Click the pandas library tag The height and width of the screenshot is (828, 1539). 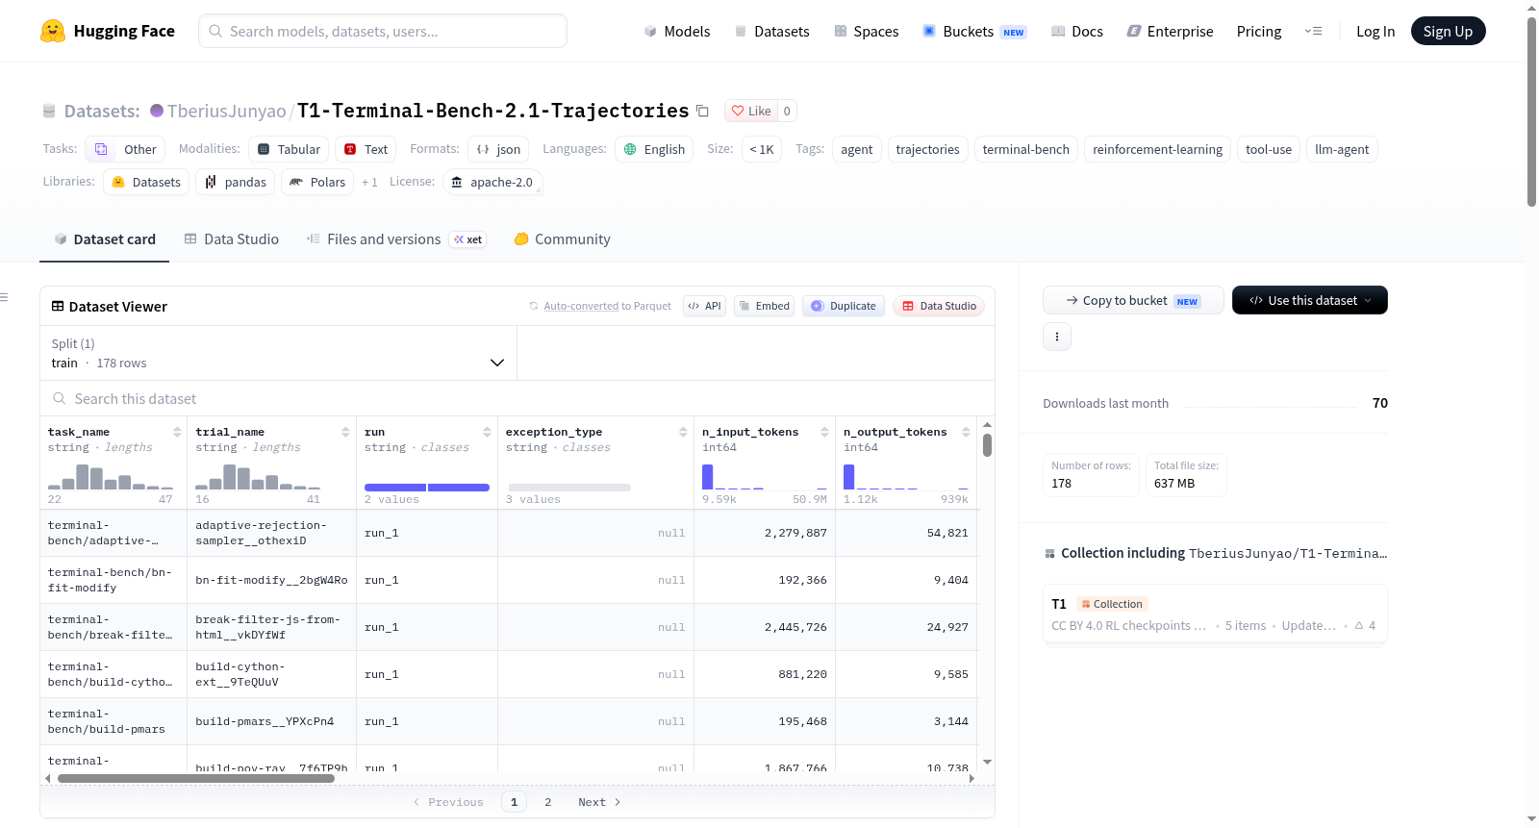tap(235, 182)
